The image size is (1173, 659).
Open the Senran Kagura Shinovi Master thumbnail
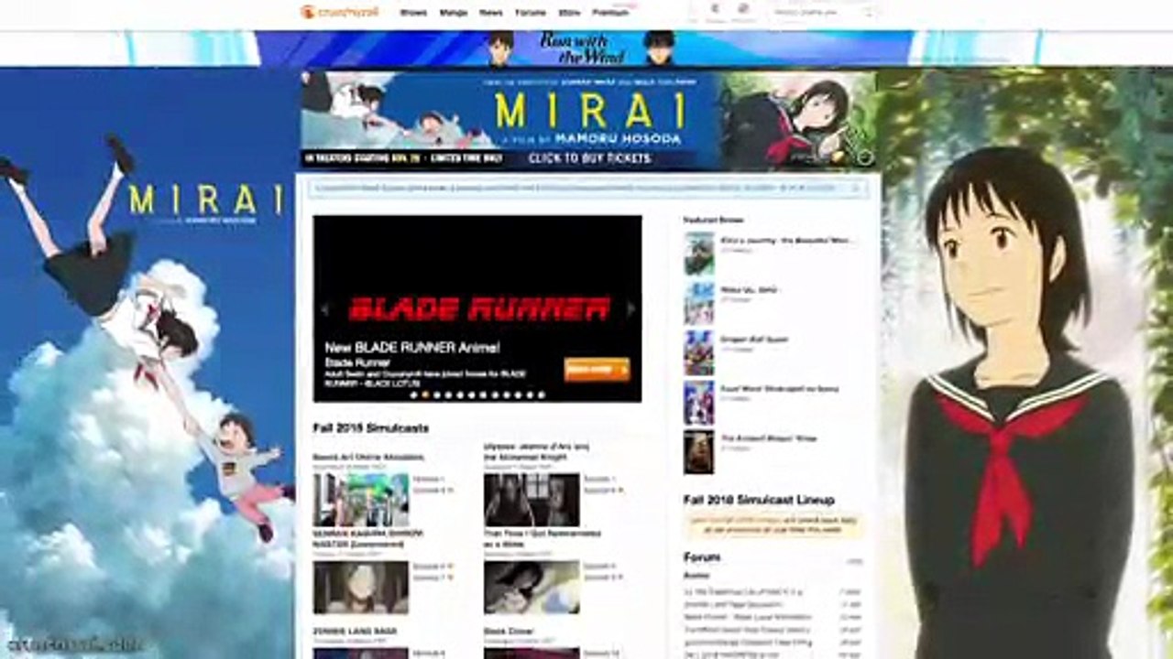(x=361, y=588)
